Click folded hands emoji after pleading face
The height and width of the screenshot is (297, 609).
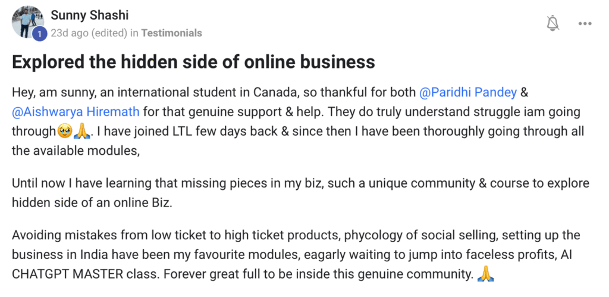pyautogui.click(x=80, y=132)
